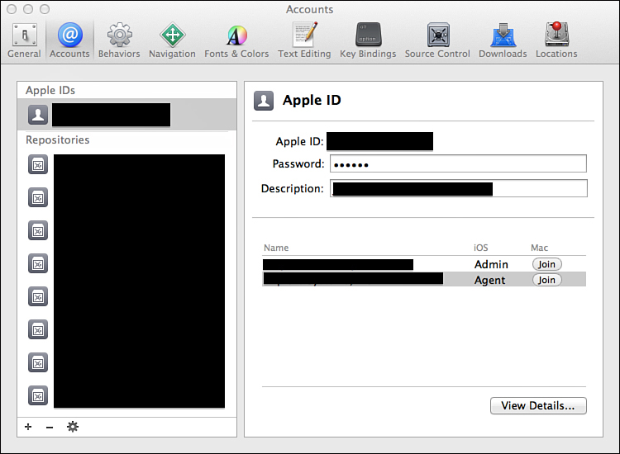Click the Apple ID avatar icon in detail pane
Screen dimensions: 620x454
pyautogui.click(x=264, y=101)
